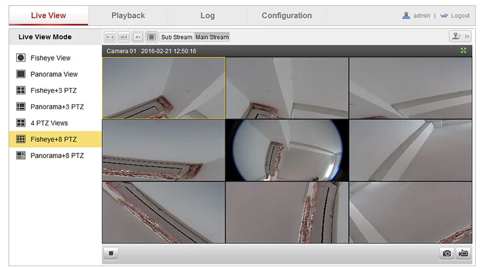Select Fisheye View mode
480x268 pixels.
pyautogui.click(x=50, y=58)
